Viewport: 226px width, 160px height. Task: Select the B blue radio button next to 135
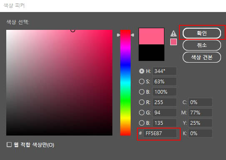tap(142, 123)
